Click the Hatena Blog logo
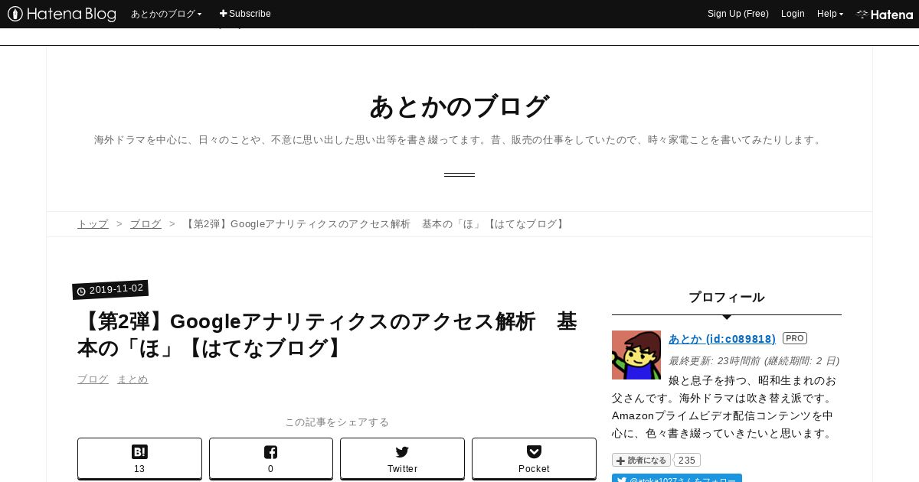This screenshot has width=919, height=482. click(x=62, y=14)
